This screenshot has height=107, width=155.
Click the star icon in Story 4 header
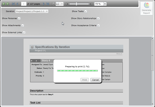click(32, 61)
